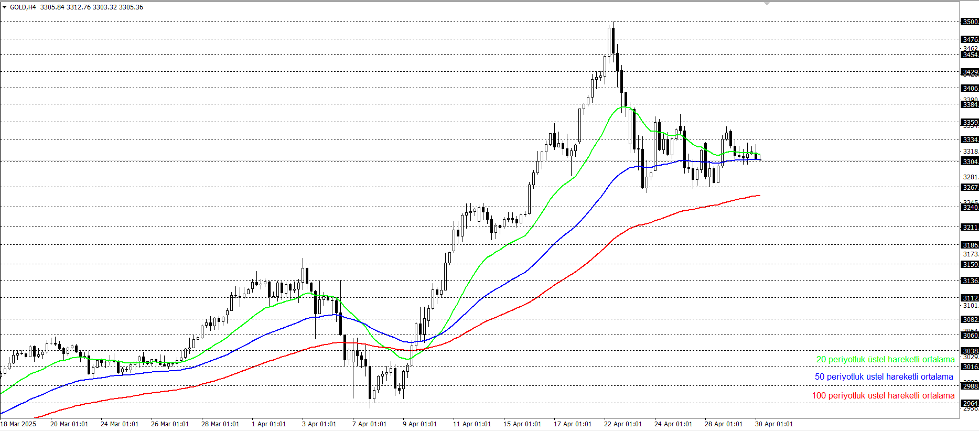Click the 3211 price level label
Screen dimensions: 979x431
[970, 228]
